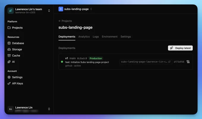
Task: Go back to Projects via arrow link
Action: tap(65, 21)
